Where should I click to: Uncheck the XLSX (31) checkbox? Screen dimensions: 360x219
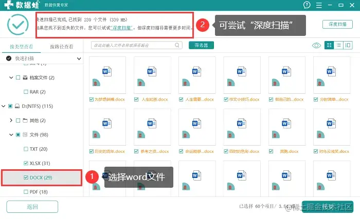click(x=26, y=163)
